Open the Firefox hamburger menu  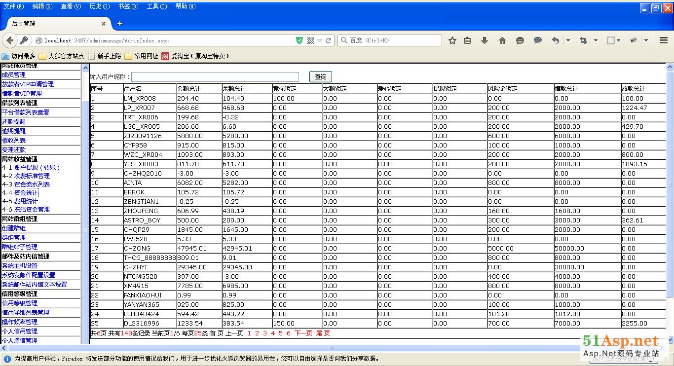coord(664,40)
